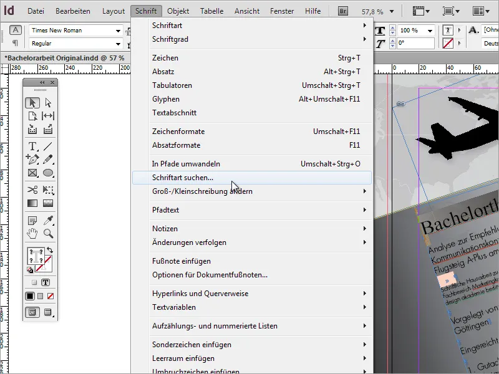Select the Page tool

32,116
